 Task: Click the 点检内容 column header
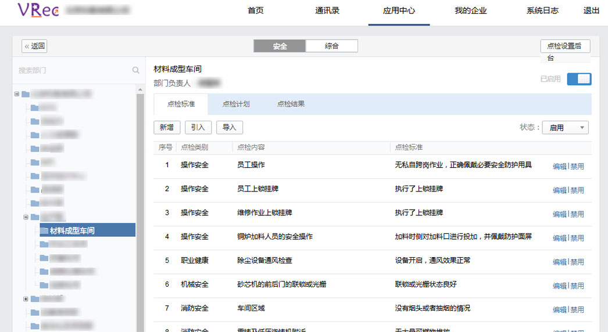251,147
